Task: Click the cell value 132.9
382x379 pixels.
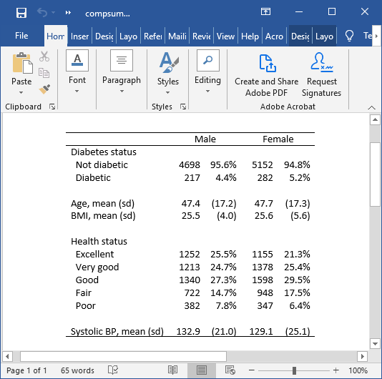Action: point(188,332)
